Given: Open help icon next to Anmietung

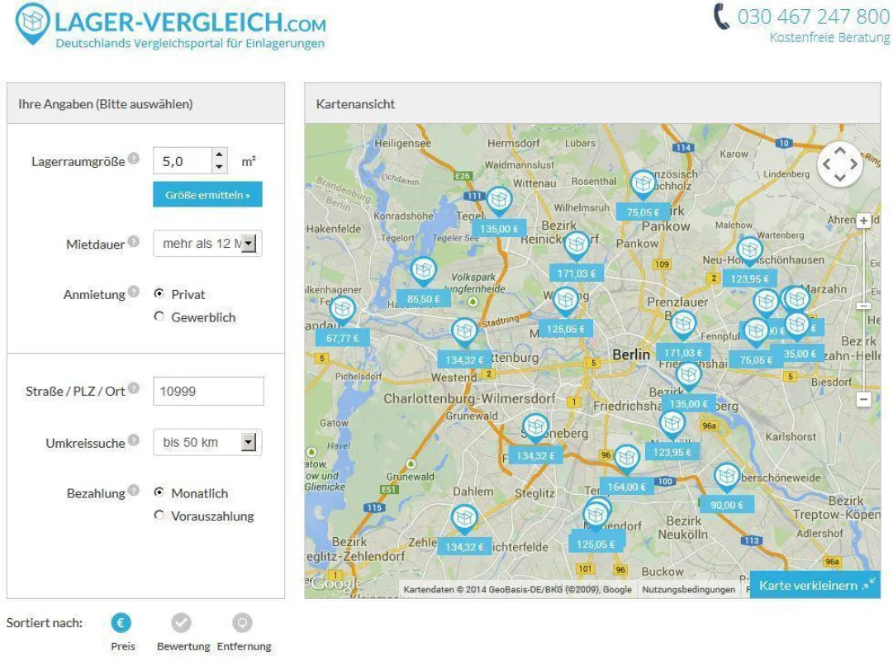Looking at the screenshot, I should [133, 291].
